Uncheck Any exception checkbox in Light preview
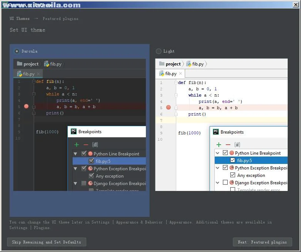 233,175
